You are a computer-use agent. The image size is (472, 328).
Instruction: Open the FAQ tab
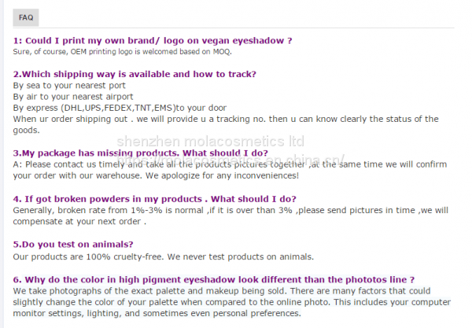click(25, 16)
